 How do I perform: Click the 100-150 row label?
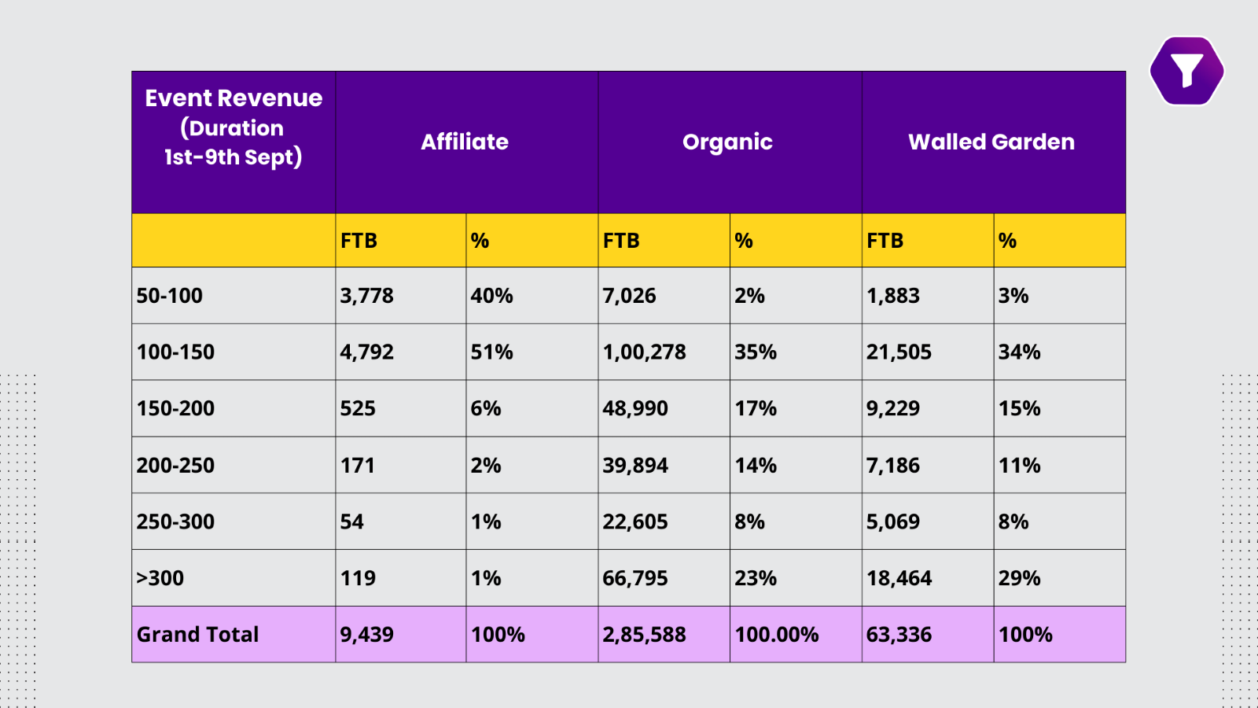click(175, 352)
